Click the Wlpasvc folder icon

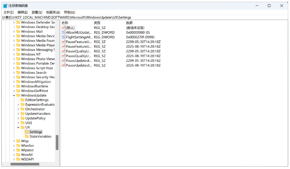18,150
